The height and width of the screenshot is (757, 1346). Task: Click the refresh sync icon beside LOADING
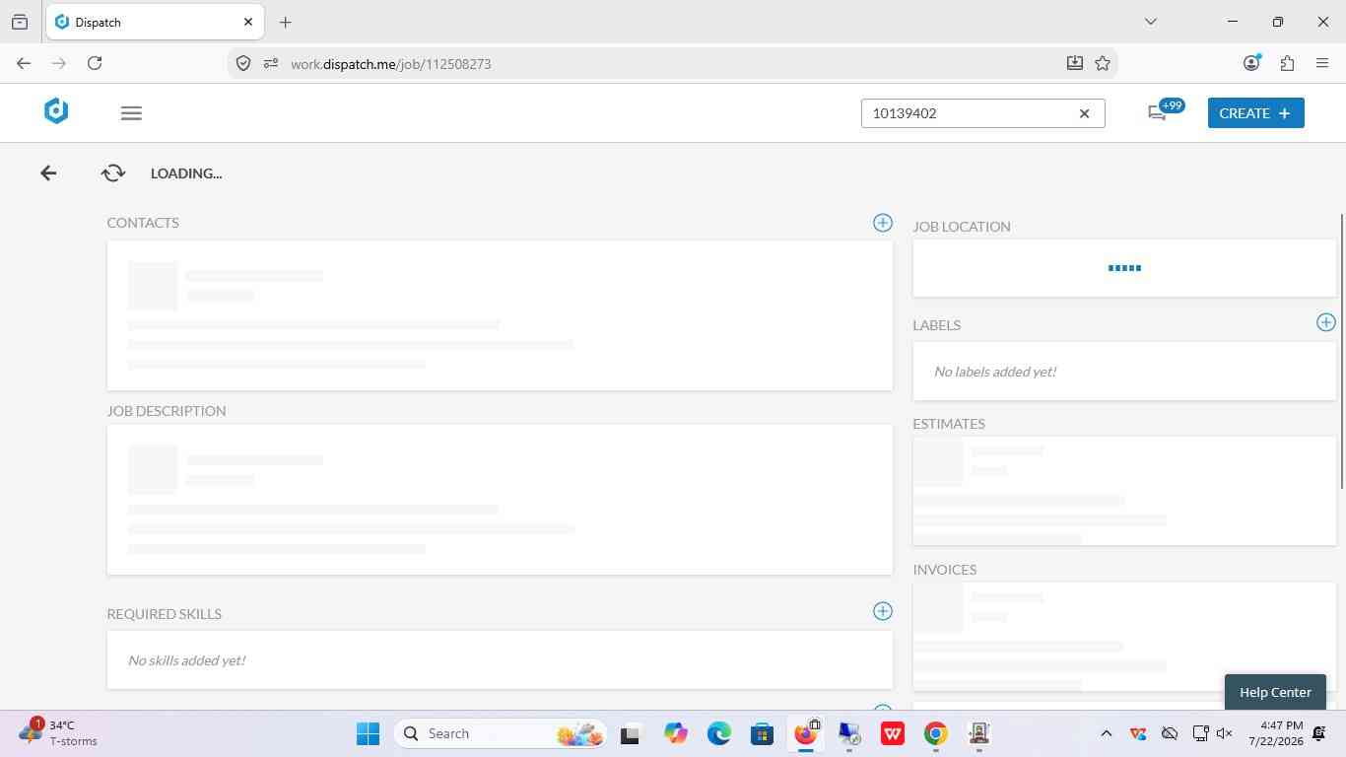[113, 173]
